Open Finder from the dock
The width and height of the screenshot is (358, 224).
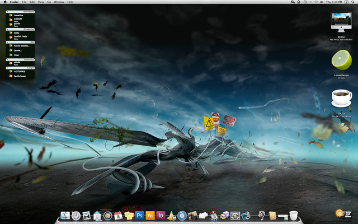65,216
